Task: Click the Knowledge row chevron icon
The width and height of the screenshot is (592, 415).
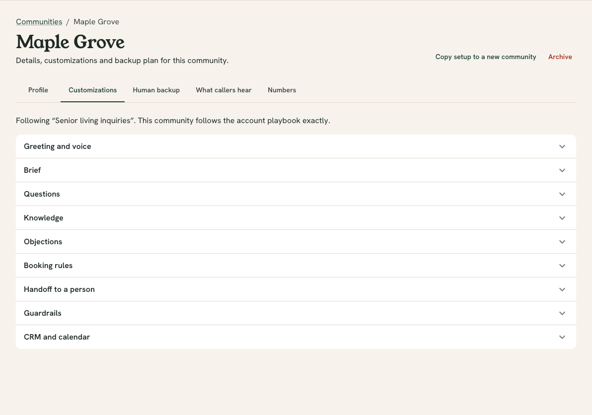Action: click(x=562, y=218)
